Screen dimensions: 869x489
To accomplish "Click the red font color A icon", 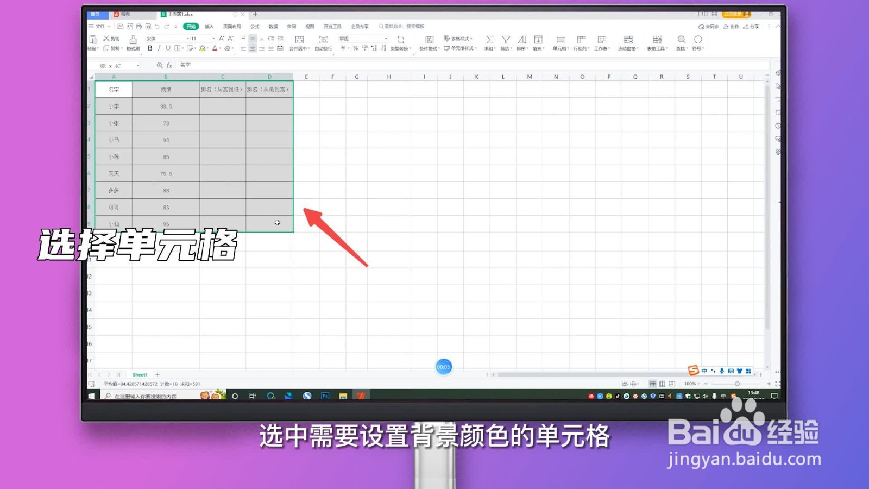I will coord(215,48).
